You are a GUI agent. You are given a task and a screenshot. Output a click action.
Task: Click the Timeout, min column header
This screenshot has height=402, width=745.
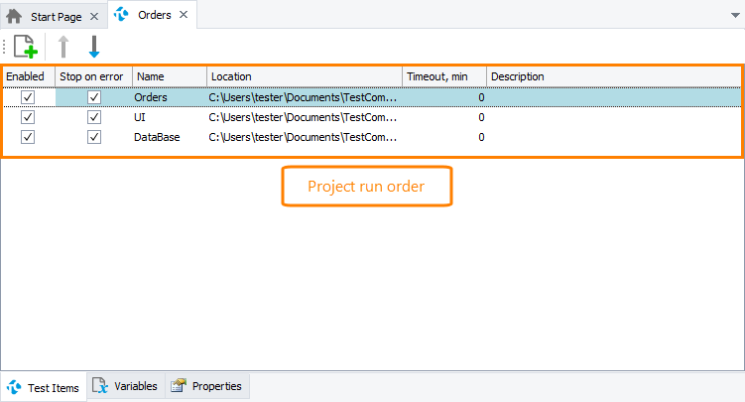[443, 76]
